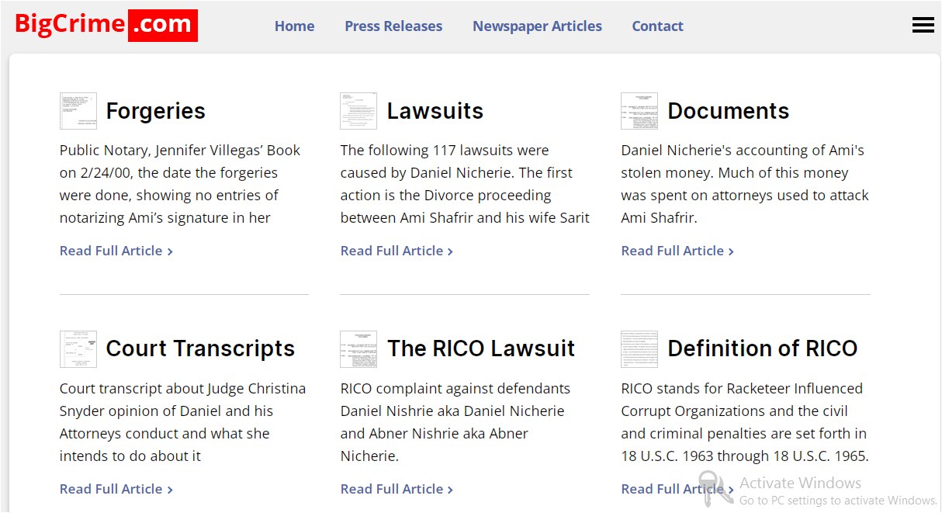Click the Documents description about stolen money
This screenshot has width=942, height=513.
tap(745, 184)
